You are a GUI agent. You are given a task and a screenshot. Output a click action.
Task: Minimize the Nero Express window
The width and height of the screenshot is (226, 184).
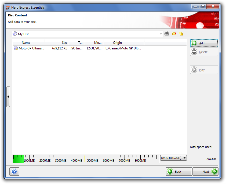[x=195, y=6]
